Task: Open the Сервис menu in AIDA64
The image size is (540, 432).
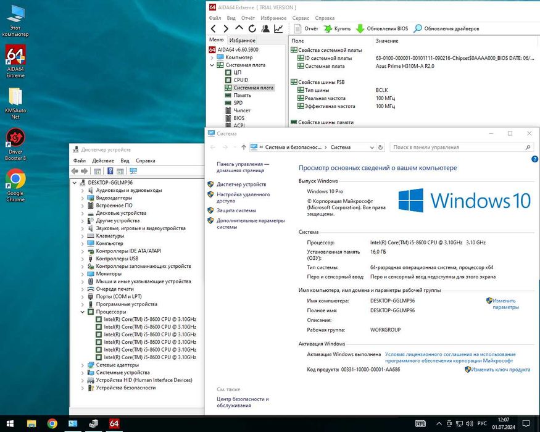Action: (x=301, y=18)
